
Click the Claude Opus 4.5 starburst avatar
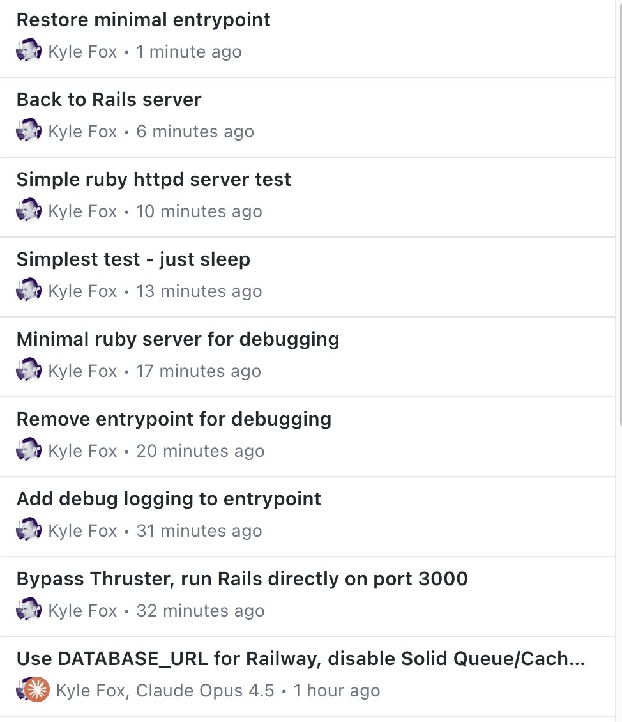[x=37, y=689]
